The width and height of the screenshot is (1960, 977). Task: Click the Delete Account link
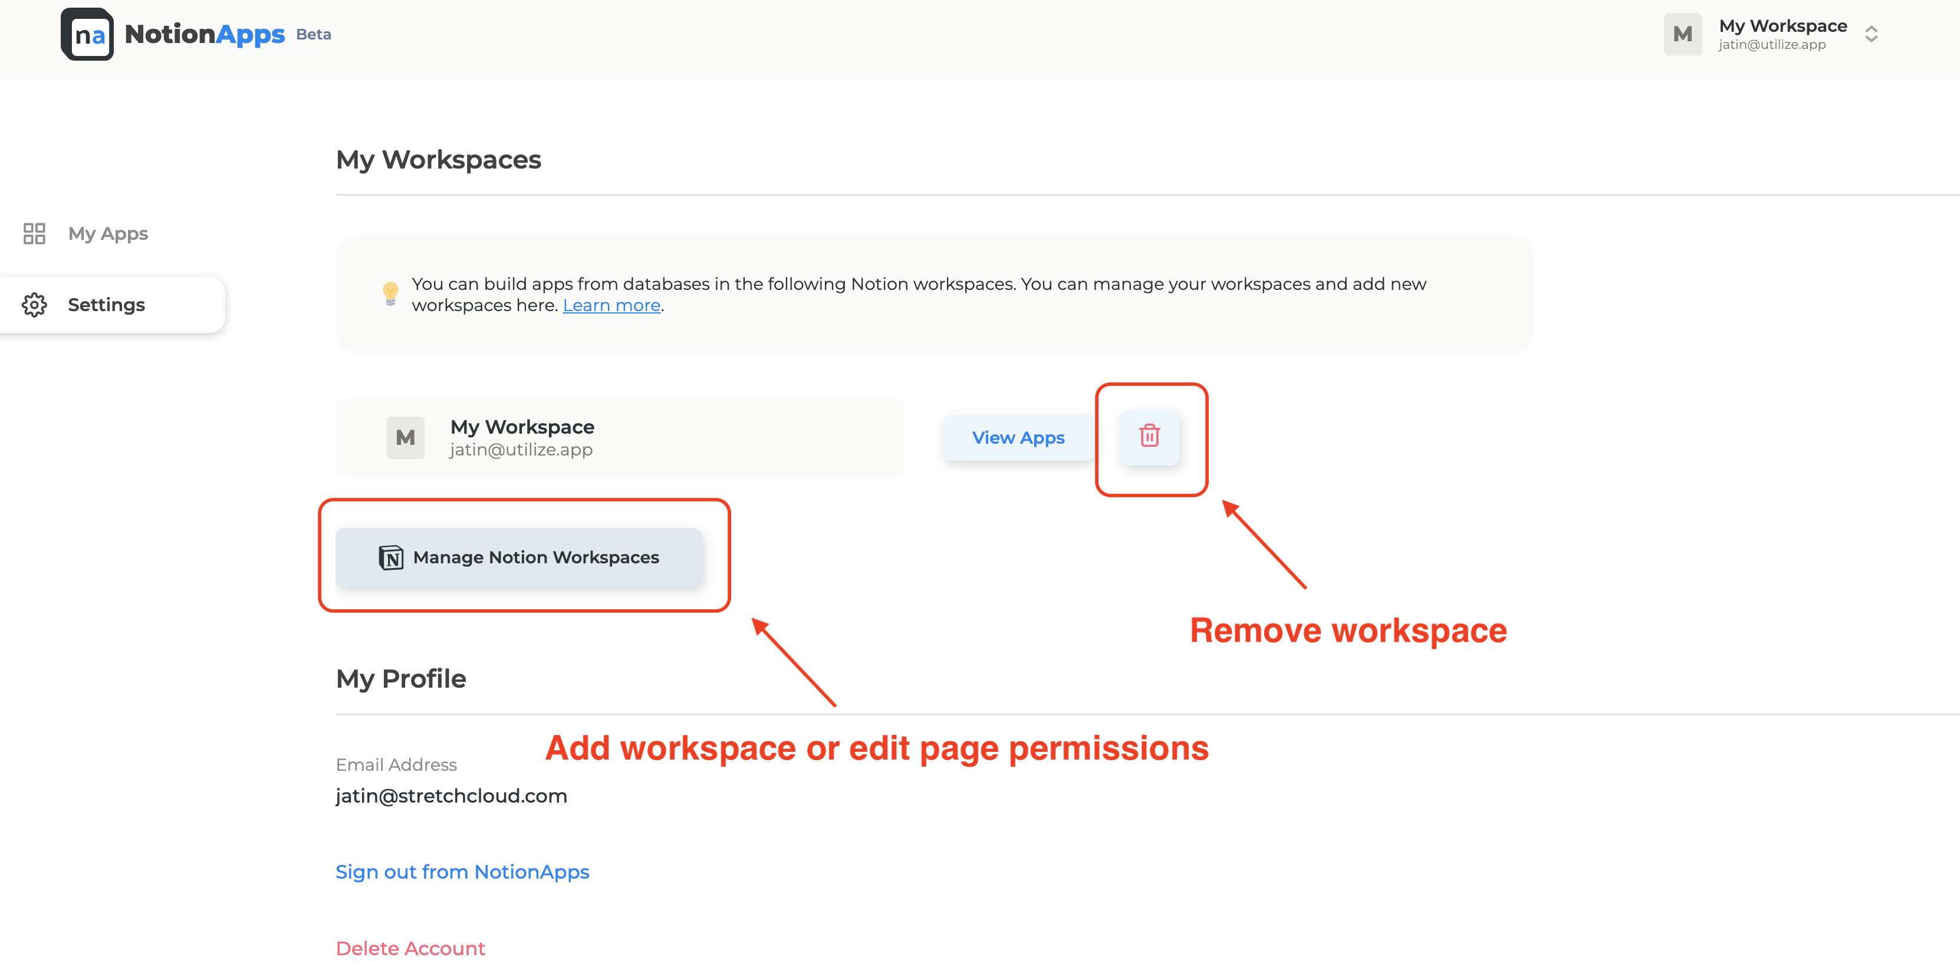coord(410,948)
